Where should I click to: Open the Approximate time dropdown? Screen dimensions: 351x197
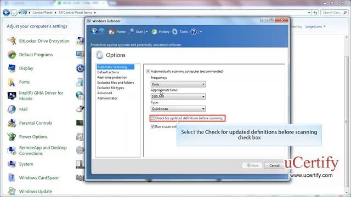[178, 96]
